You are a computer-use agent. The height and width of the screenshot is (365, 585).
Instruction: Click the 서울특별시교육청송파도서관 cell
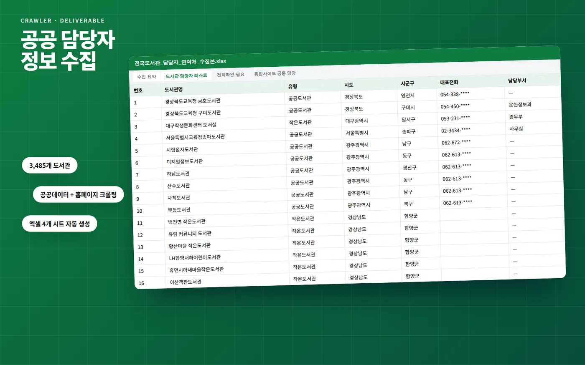tap(195, 137)
